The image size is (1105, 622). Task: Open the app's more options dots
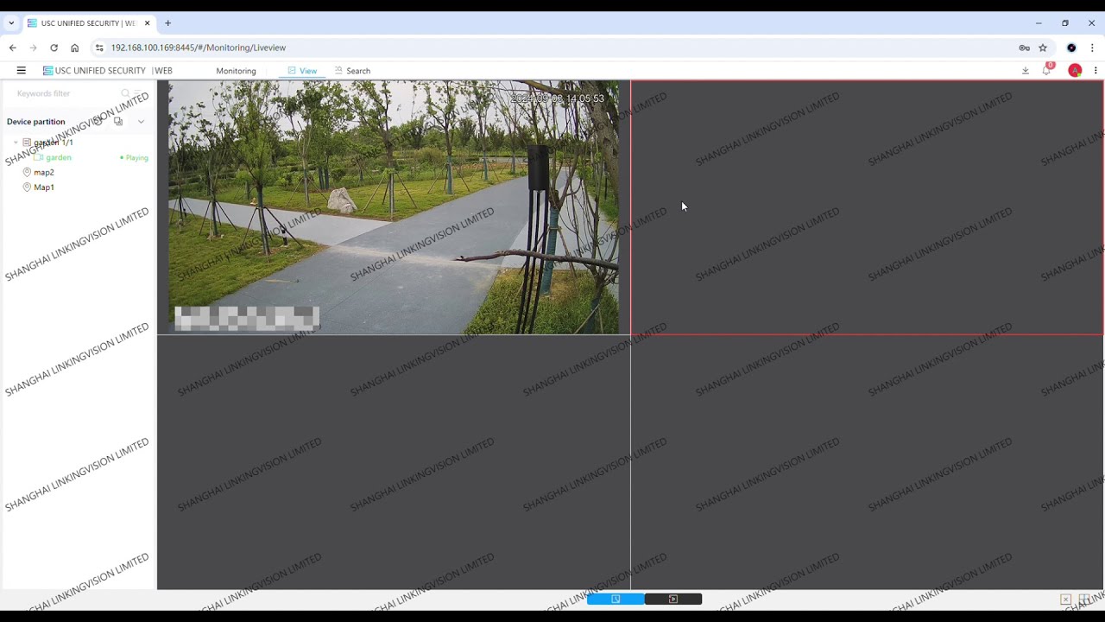coord(1096,71)
